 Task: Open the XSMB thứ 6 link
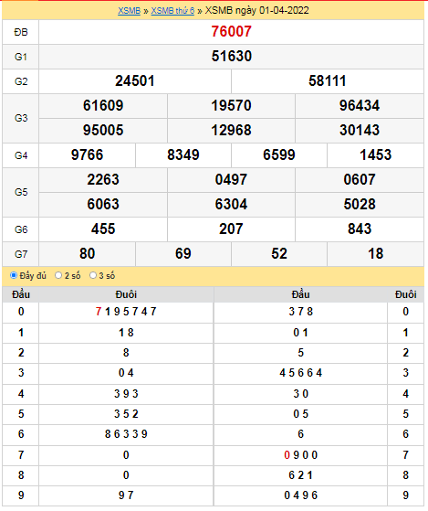[x=172, y=11]
